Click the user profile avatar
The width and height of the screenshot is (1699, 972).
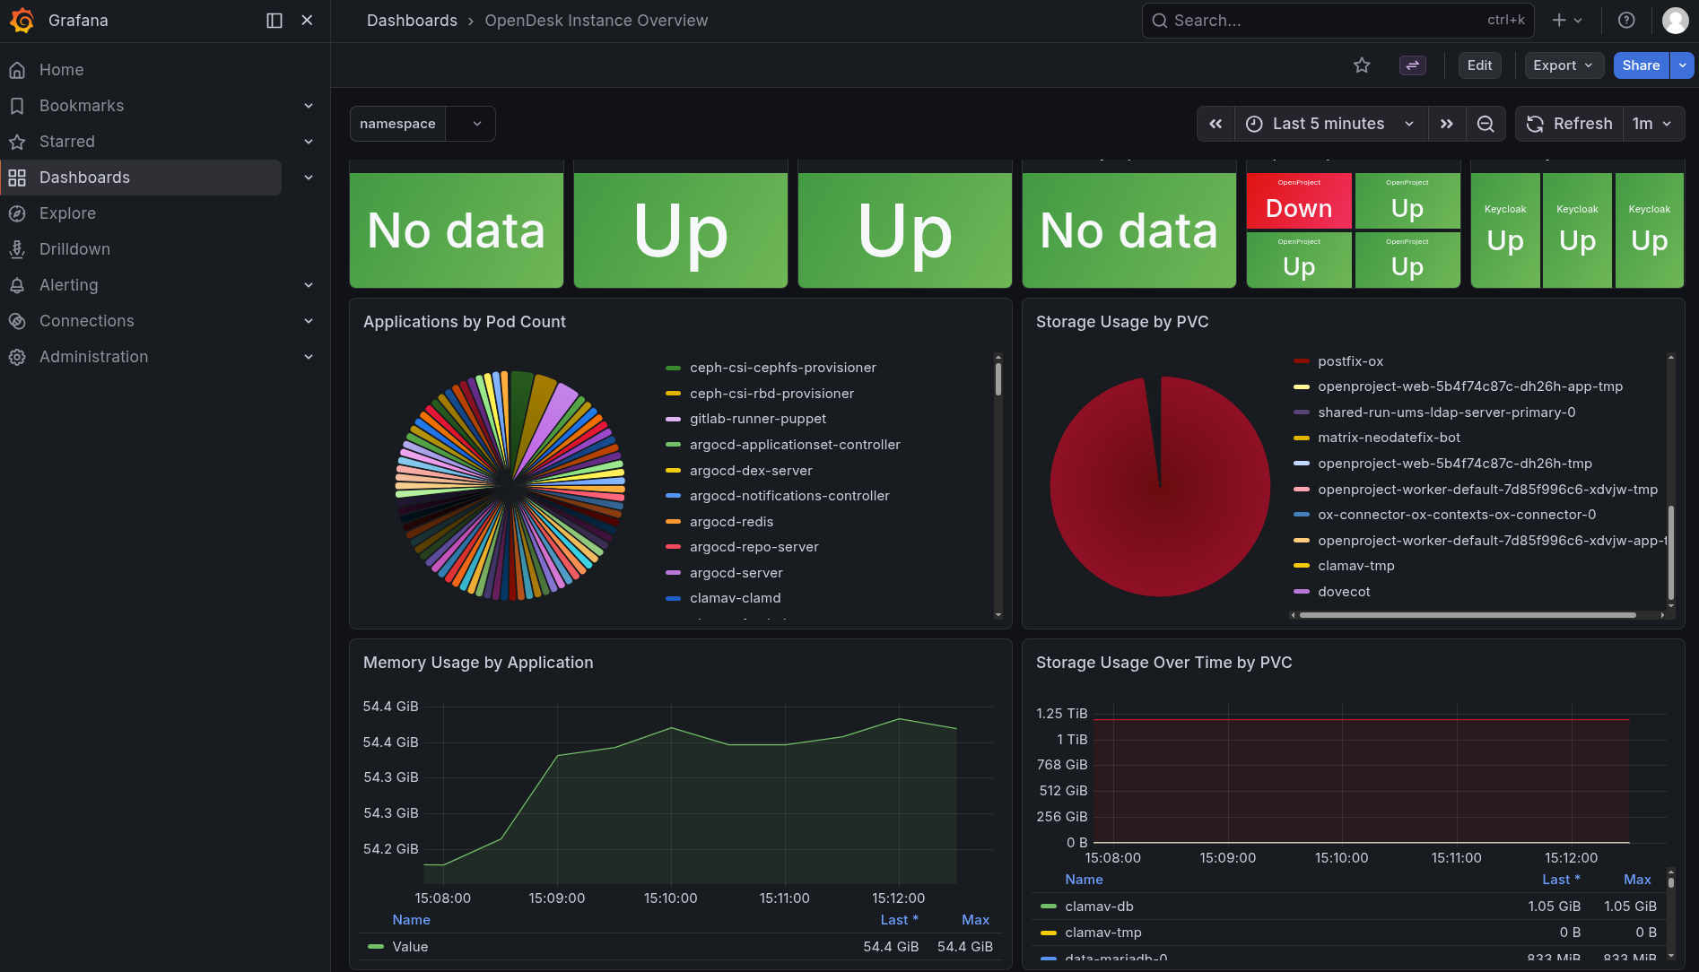pyautogui.click(x=1675, y=21)
